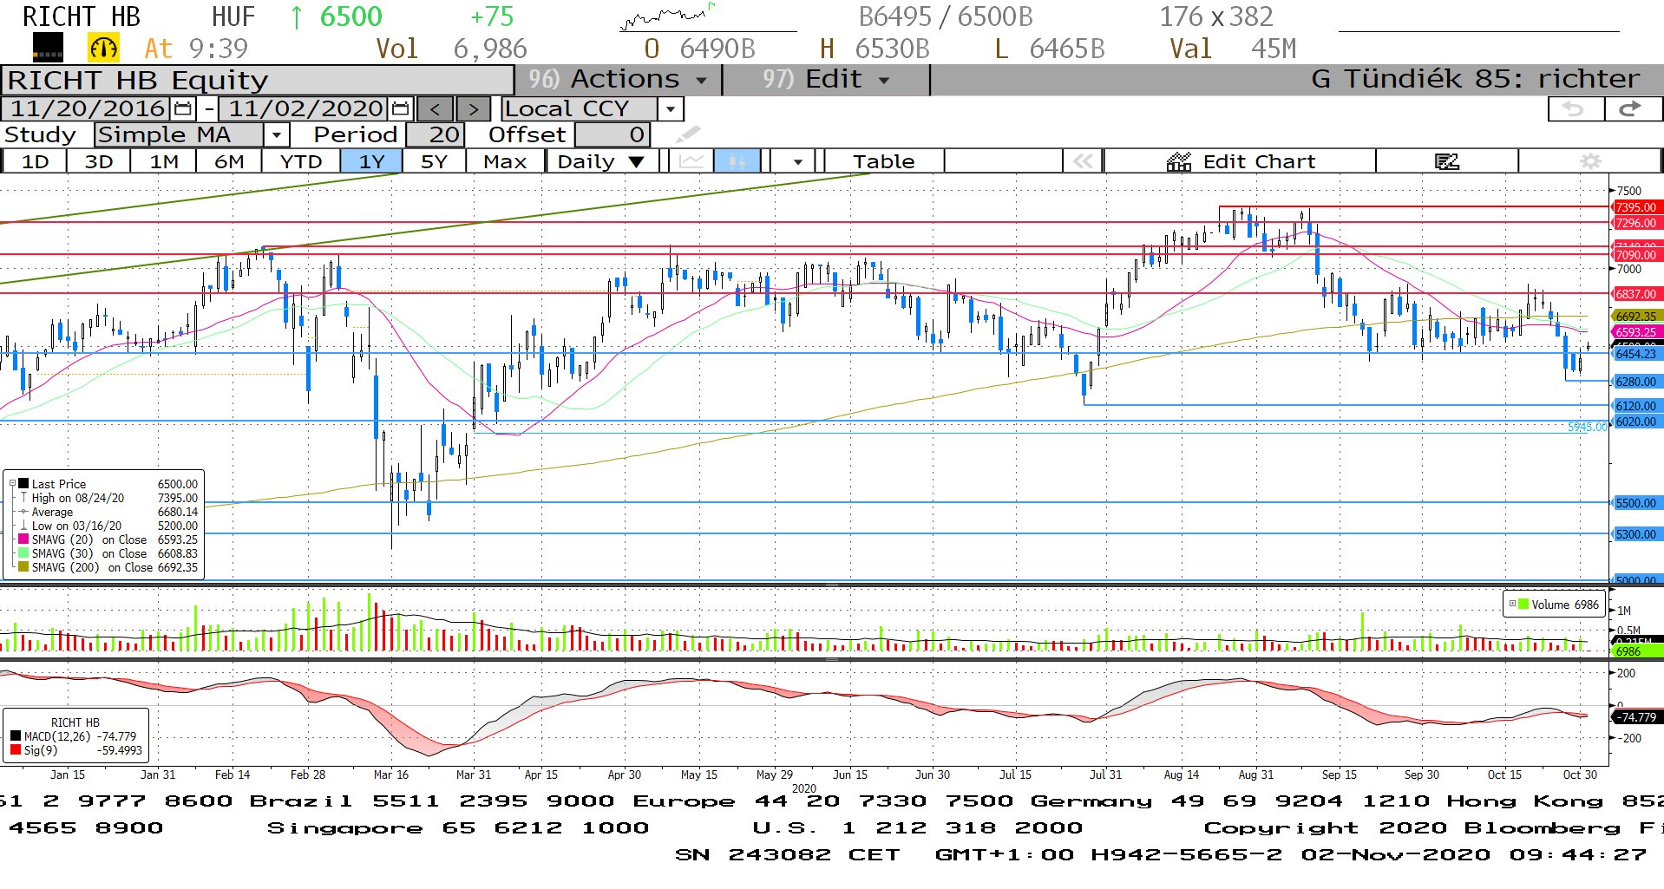Click the 7395.00 price level label
1664x889 pixels.
coord(1636,207)
